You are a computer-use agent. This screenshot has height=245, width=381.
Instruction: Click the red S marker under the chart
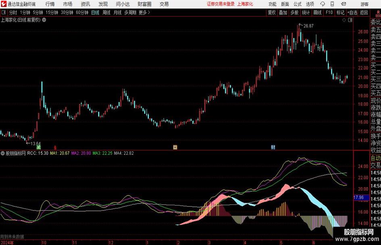pyautogui.click(x=55, y=148)
